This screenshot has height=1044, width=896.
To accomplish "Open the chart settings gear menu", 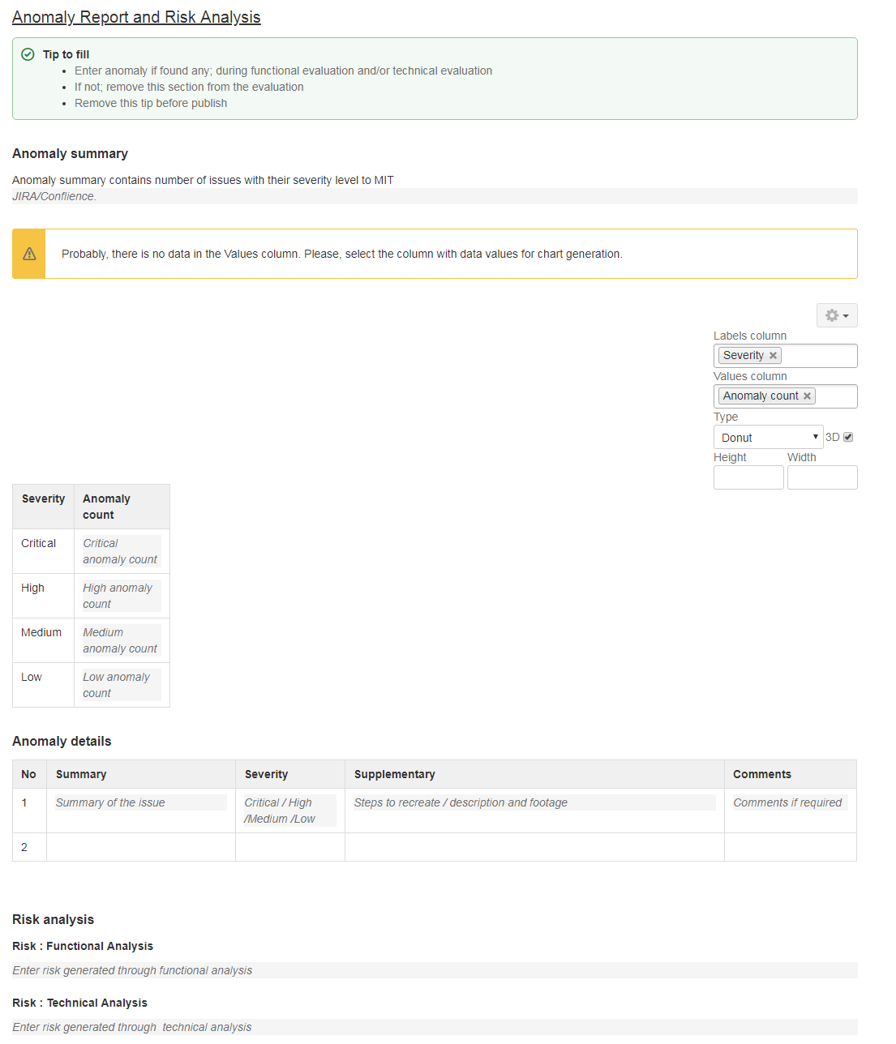I will click(837, 315).
